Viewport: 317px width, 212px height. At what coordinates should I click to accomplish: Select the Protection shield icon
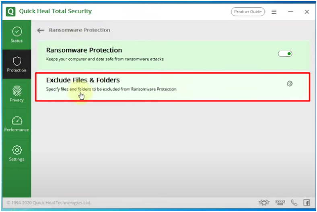17,61
